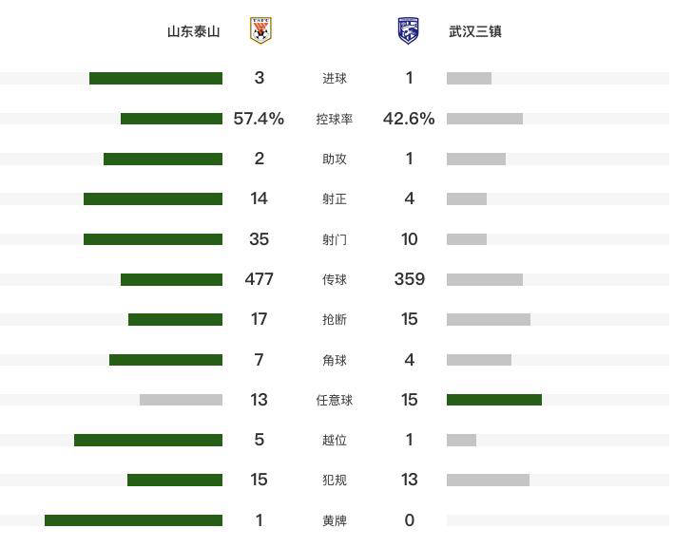Click Shandong's green 黄牌 bar
This screenshot has width=674, height=547.
point(133,520)
